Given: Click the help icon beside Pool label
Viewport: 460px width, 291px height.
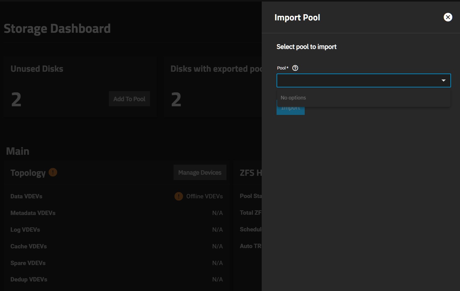Looking at the screenshot, I should point(295,68).
